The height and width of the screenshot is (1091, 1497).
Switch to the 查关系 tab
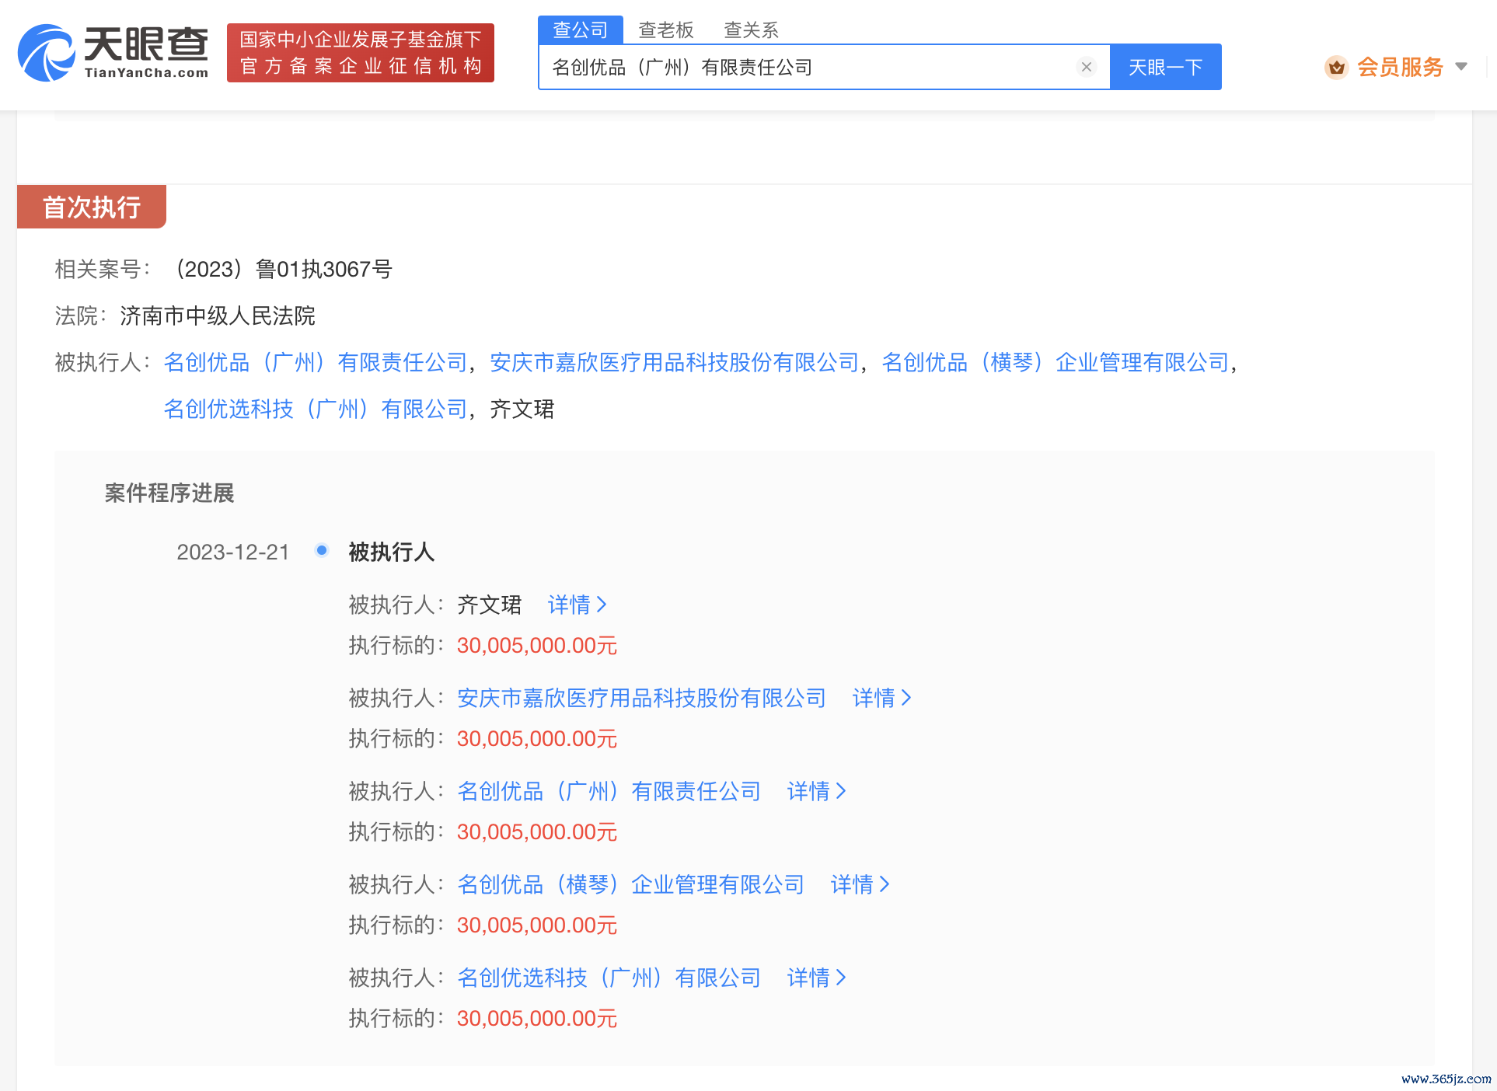point(750,30)
